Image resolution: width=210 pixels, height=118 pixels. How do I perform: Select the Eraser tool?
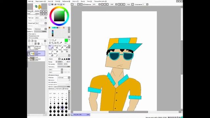coord(56,51)
